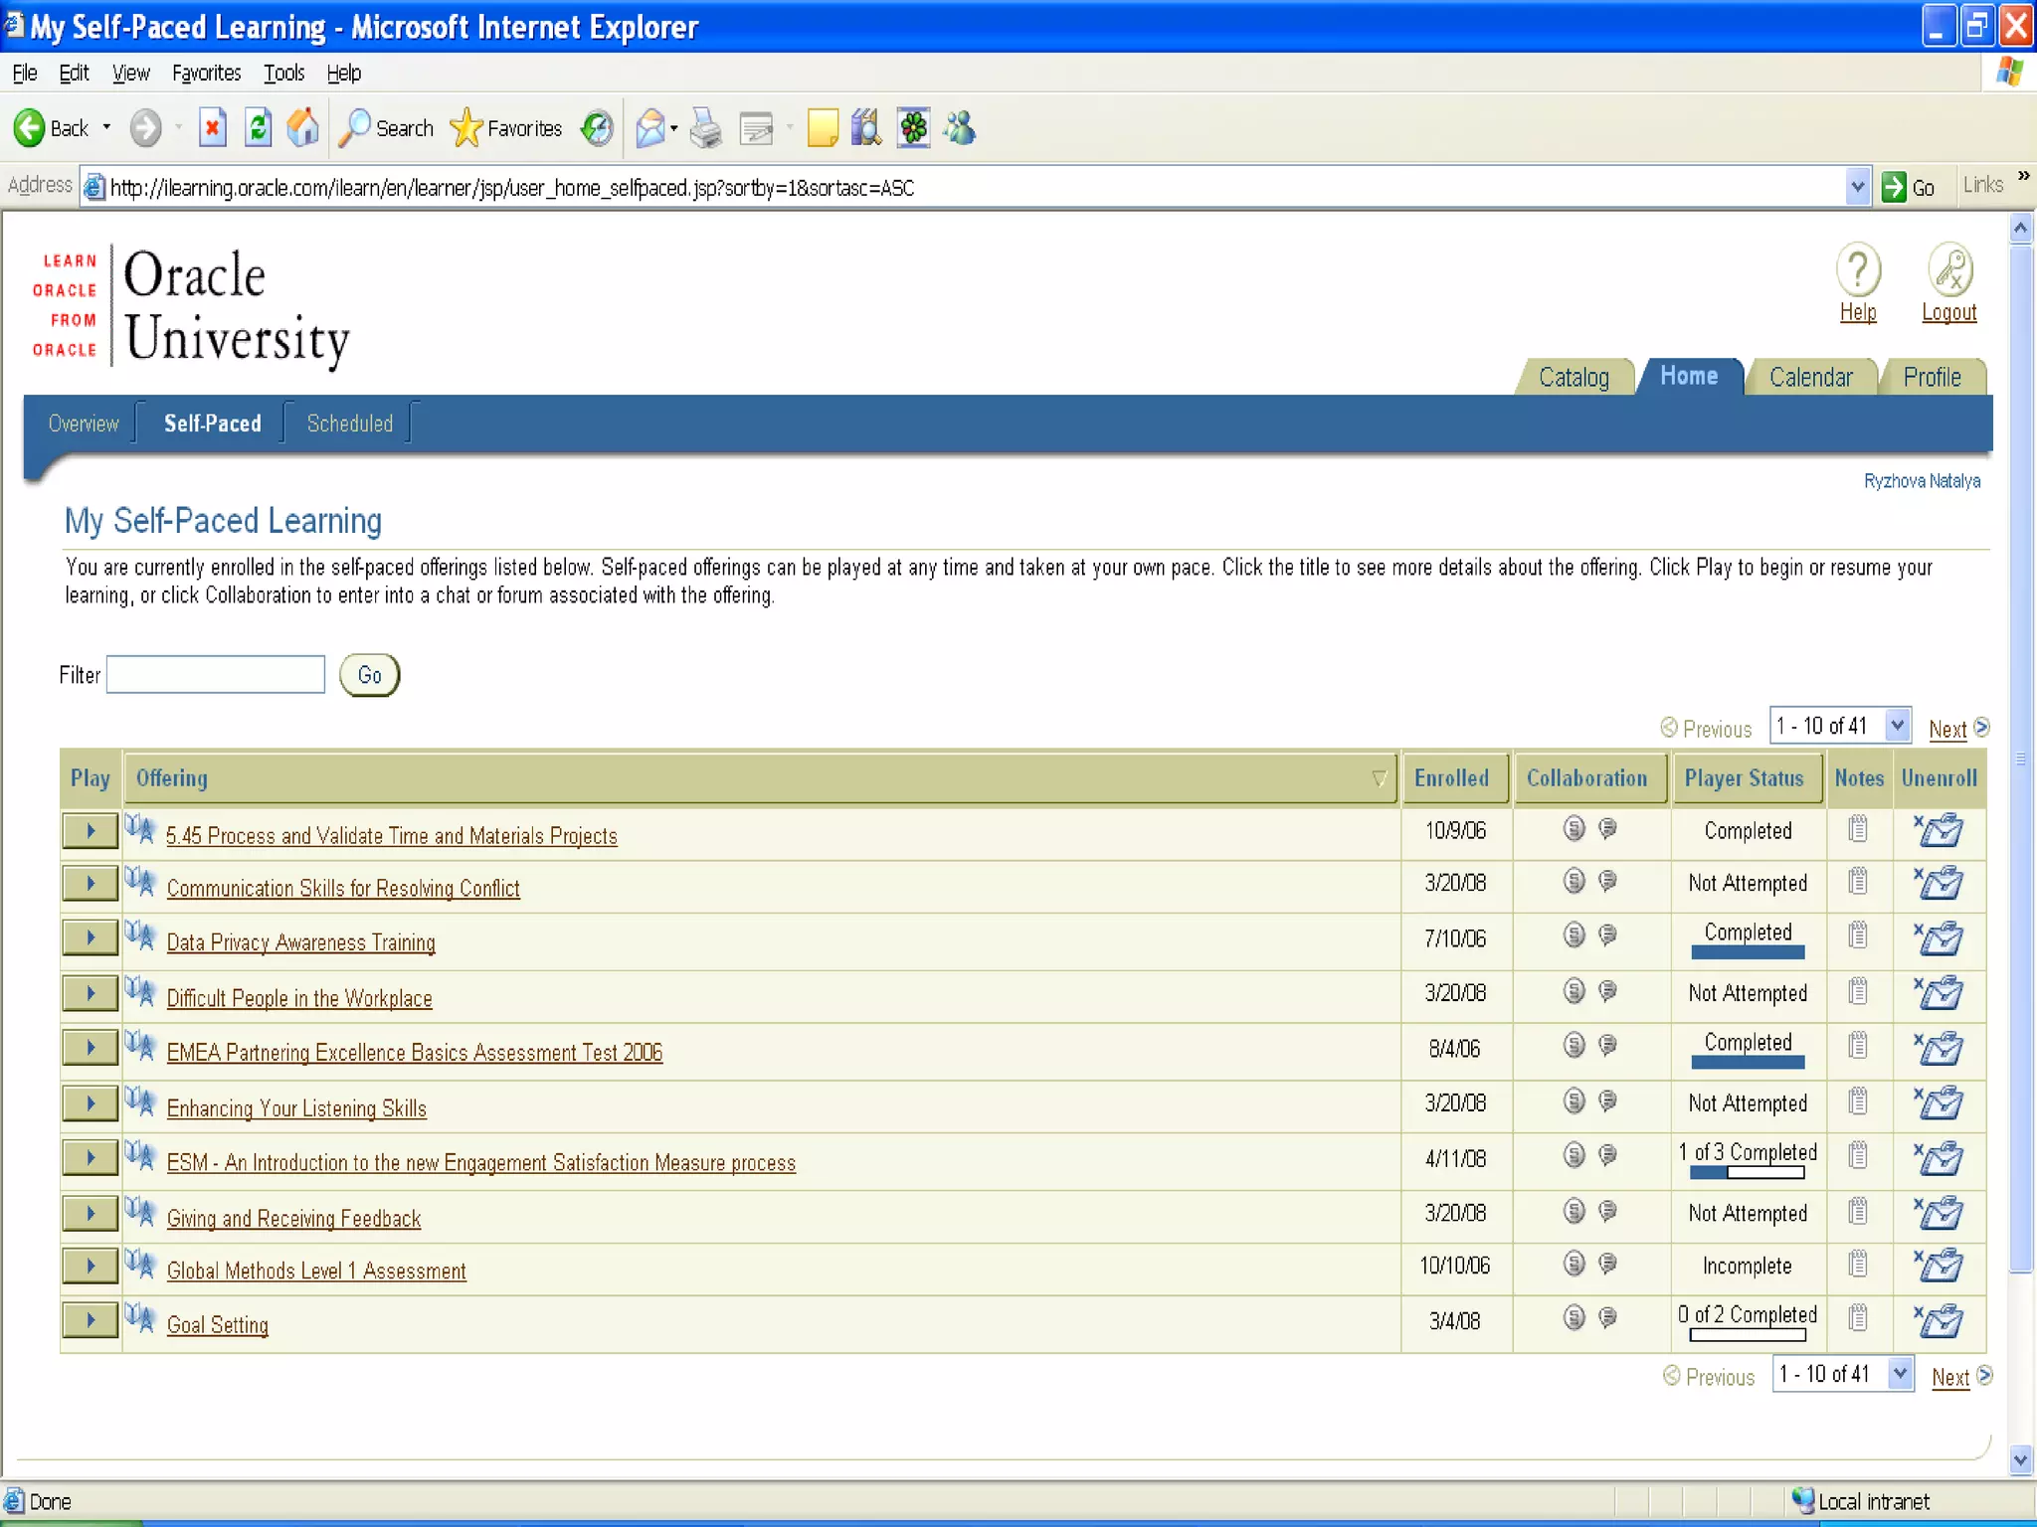Open the Favorites menu
The width and height of the screenshot is (2037, 1527).
click(x=206, y=73)
